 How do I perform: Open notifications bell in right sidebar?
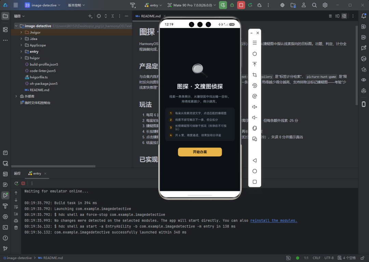coord(364,16)
